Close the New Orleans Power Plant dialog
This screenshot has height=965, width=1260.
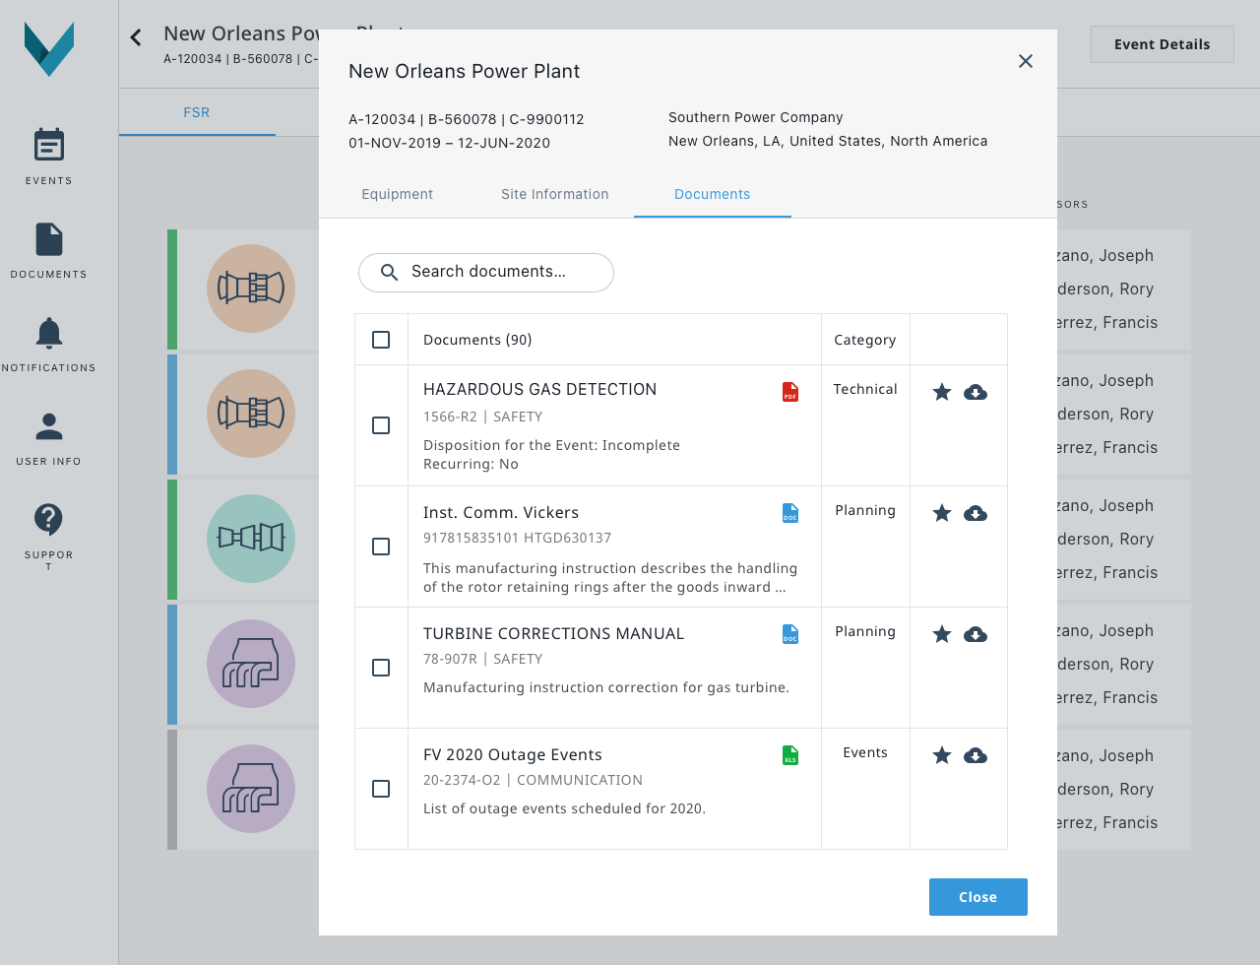pyautogui.click(x=1025, y=61)
